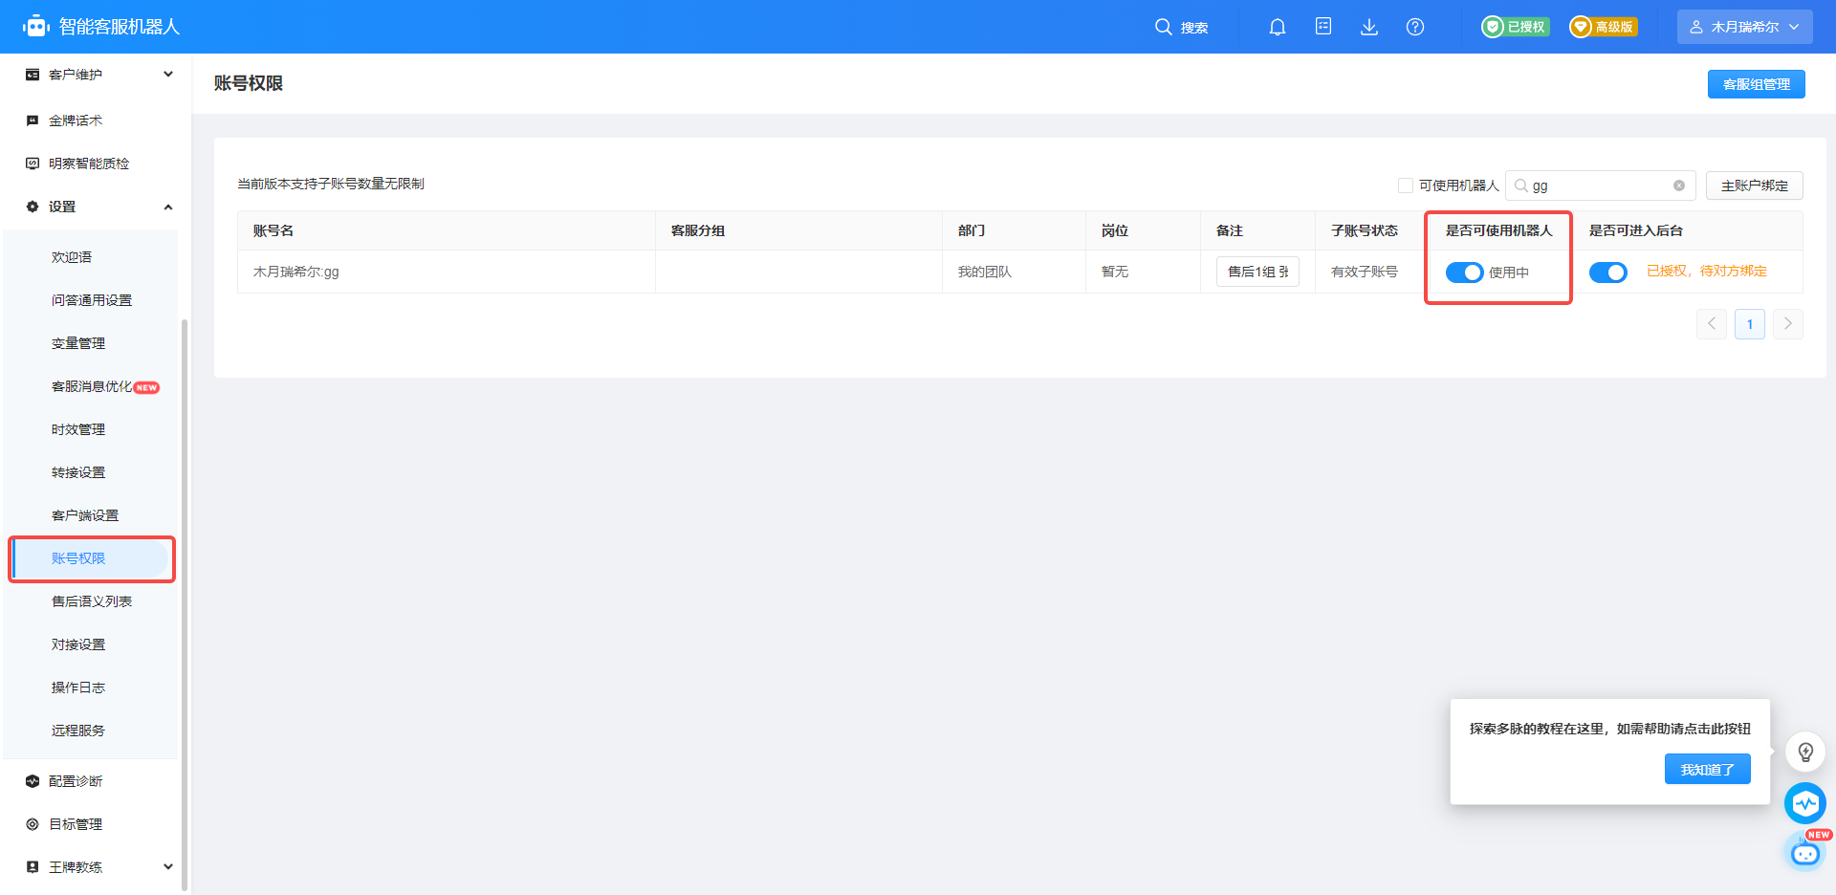Click account name 木月瑞希尔:gg

coord(295,272)
